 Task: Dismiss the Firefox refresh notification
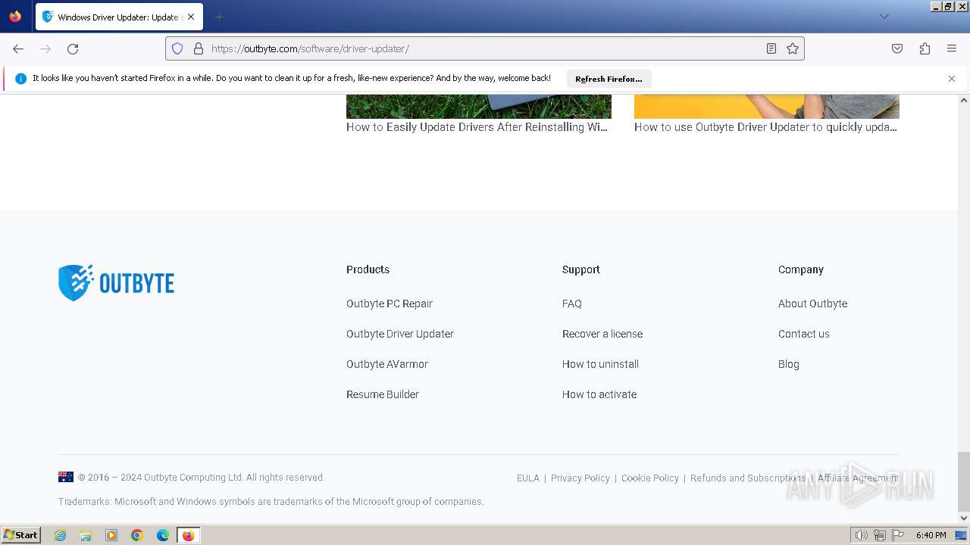(952, 79)
